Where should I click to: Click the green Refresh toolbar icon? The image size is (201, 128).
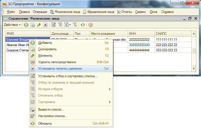(x=83, y=25)
